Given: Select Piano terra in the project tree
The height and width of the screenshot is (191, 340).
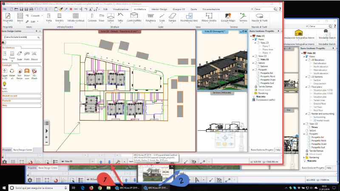Looking at the screenshot, I should [x=268, y=50].
